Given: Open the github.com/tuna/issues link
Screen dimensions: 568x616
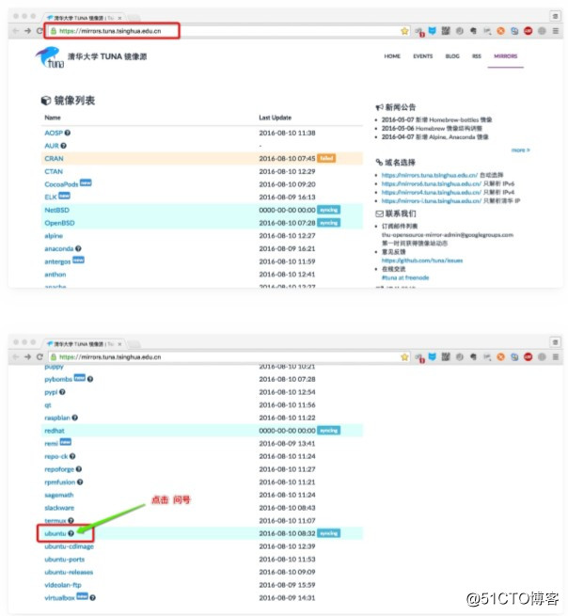Looking at the screenshot, I should [x=422, y=261].
